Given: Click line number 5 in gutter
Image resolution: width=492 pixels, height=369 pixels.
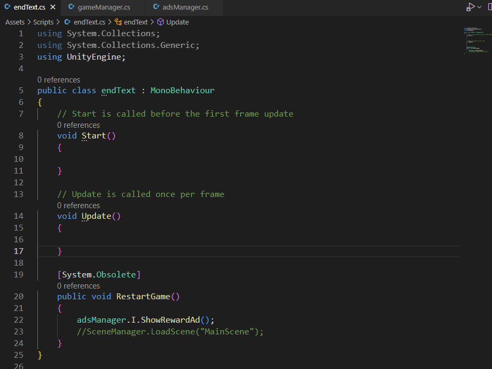Looking at the screenshot, I should pyautogui.click(x=21, y=91).
